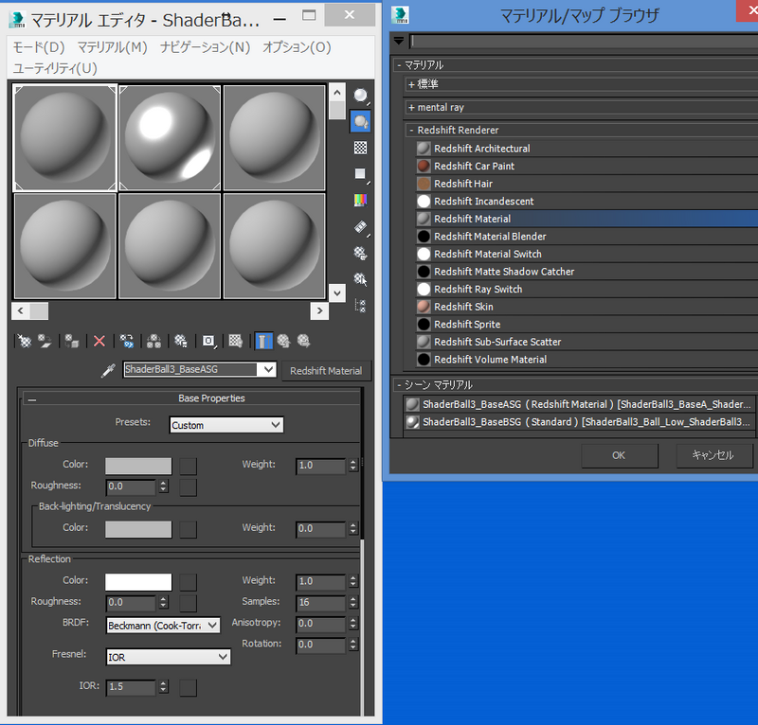The image size is (758, 725).
Task: Click the Go Forward to Sibling icon
Action: click(304, 342)
